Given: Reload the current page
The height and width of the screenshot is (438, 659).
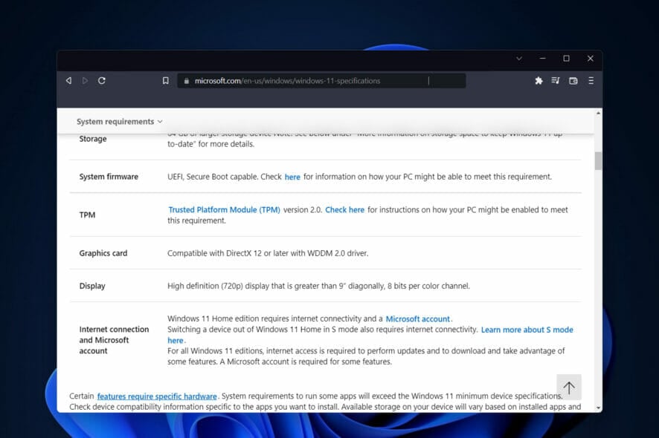Looking at the screenshot, I should point(102,80).
